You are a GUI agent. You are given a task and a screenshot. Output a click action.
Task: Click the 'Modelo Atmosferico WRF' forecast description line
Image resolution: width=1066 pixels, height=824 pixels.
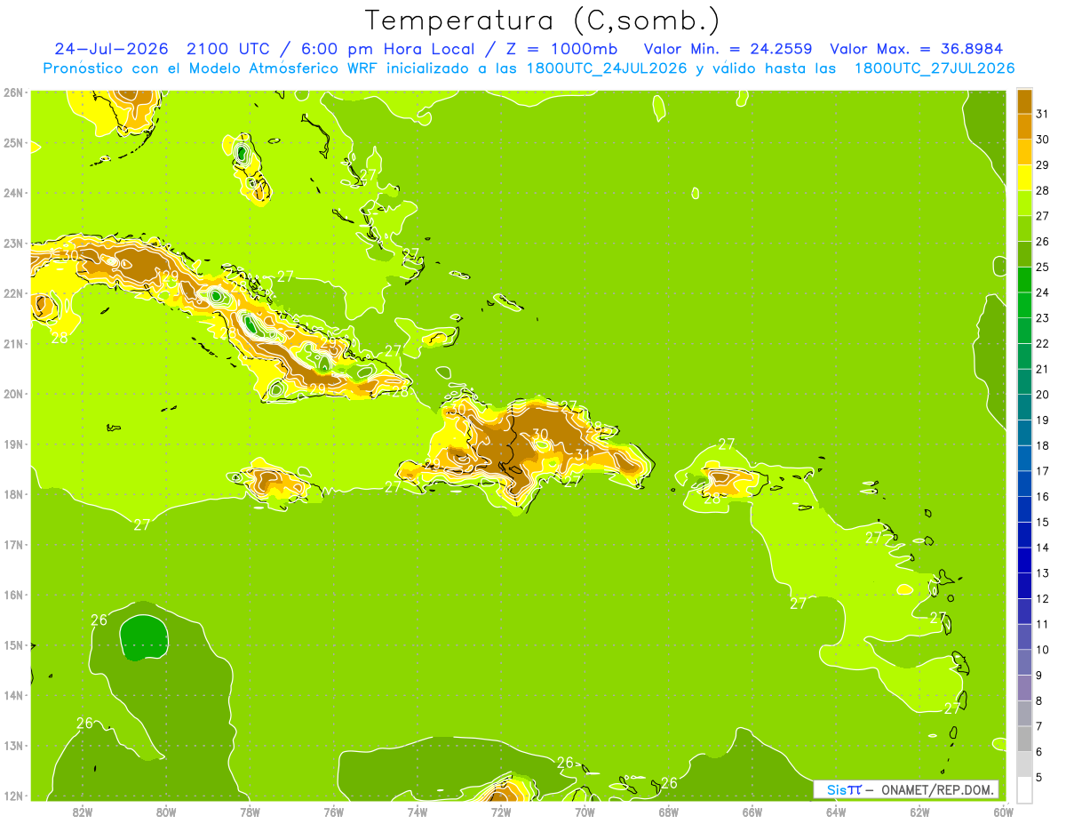529,68
